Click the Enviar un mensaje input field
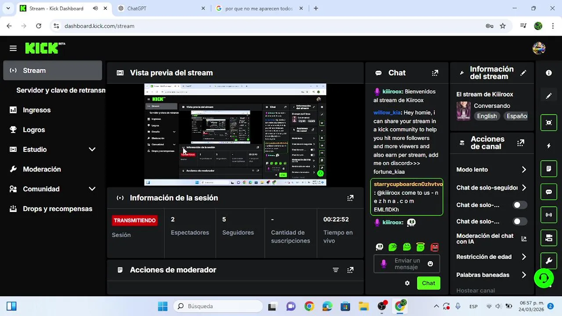 [407, 264]
